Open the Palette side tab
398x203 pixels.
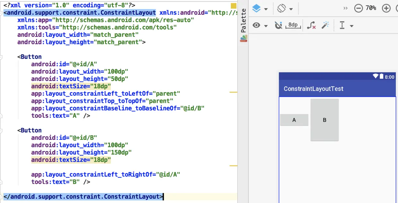click(x=244, y=21)
